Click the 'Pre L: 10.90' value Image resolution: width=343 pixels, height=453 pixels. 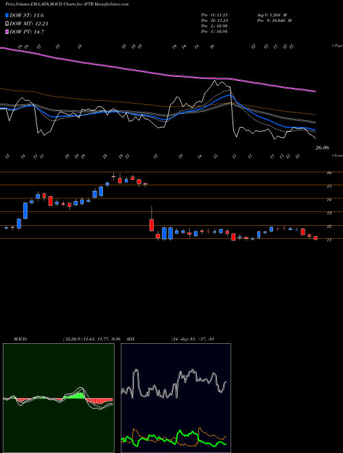coord(215,26)
